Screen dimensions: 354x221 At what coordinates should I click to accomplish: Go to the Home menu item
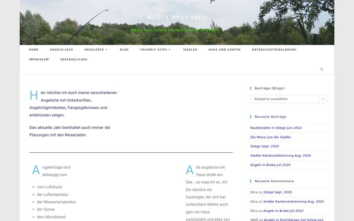pos(33,50)
